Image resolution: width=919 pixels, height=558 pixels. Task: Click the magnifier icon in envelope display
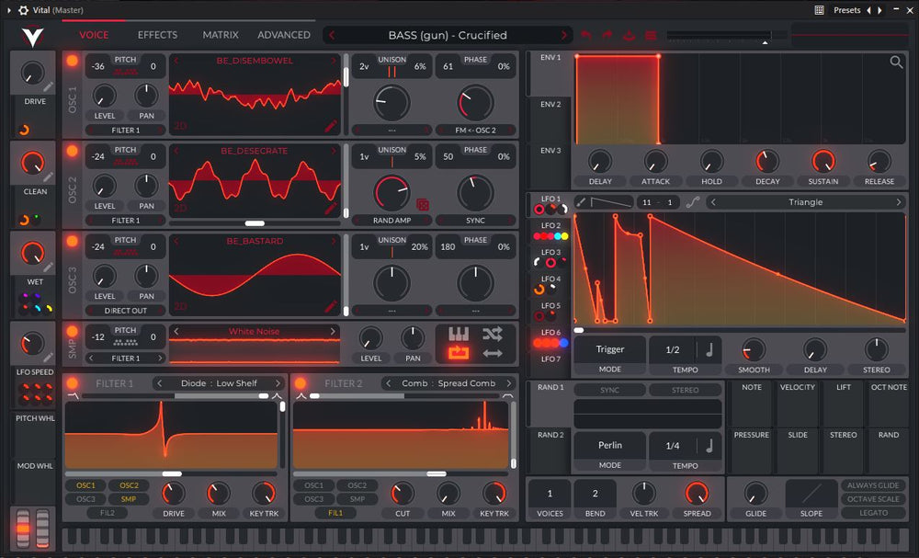pyautogui.click(x=896, y=63)
